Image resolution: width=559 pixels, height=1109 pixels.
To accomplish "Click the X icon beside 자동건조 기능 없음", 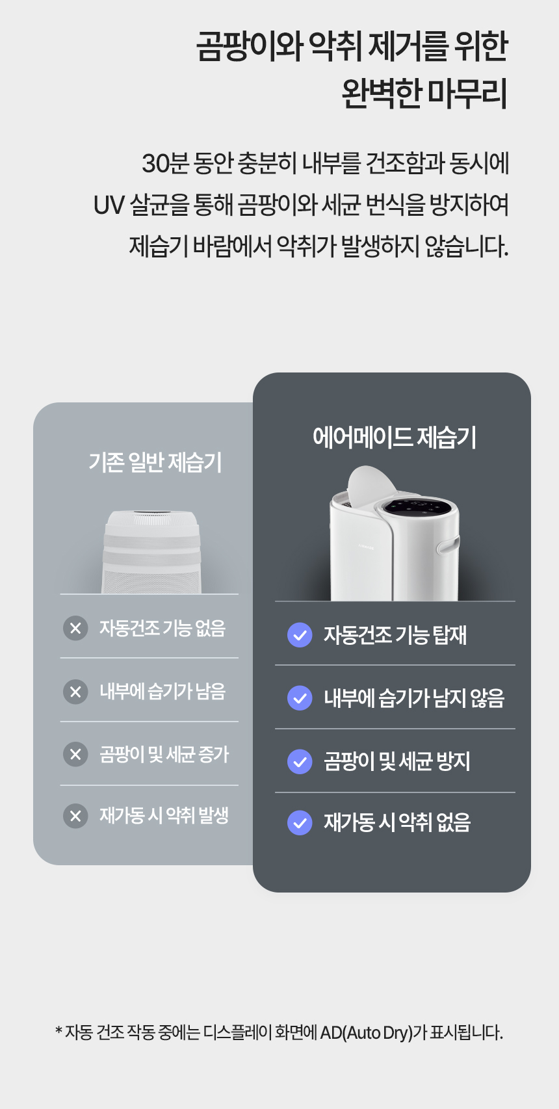I will coord(75,628).
